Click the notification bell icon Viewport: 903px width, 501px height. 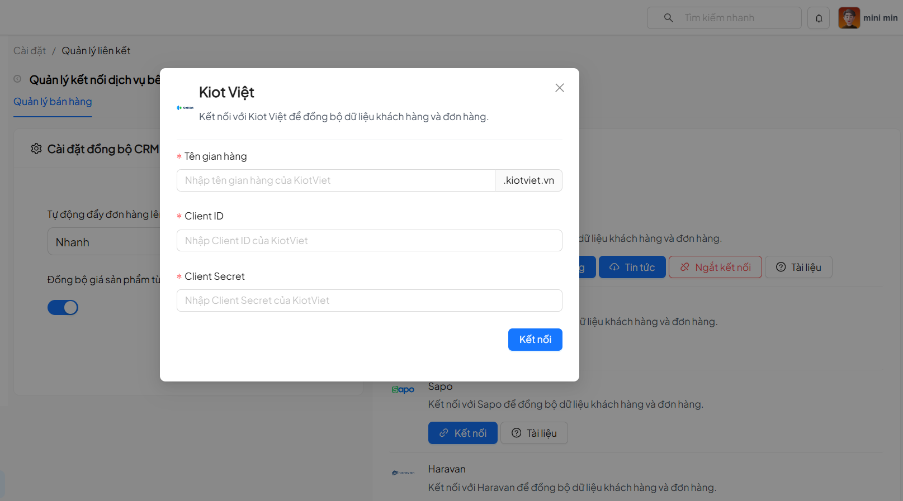(819, 18)
